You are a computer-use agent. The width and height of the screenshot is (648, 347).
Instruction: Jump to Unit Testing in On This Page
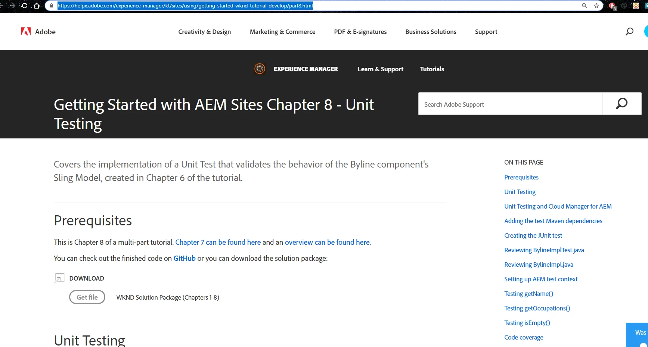click(520, 192)
